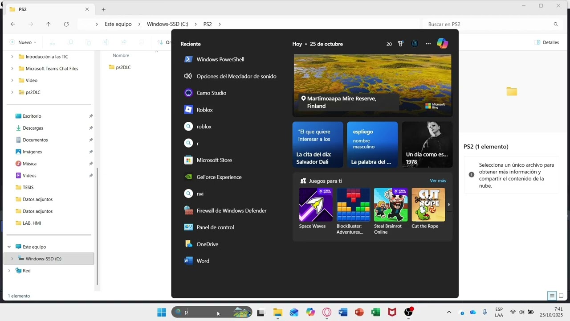Click Ver más in Juegos para ti
Viewport: 570px width, 321px height.
coord(438,181)
